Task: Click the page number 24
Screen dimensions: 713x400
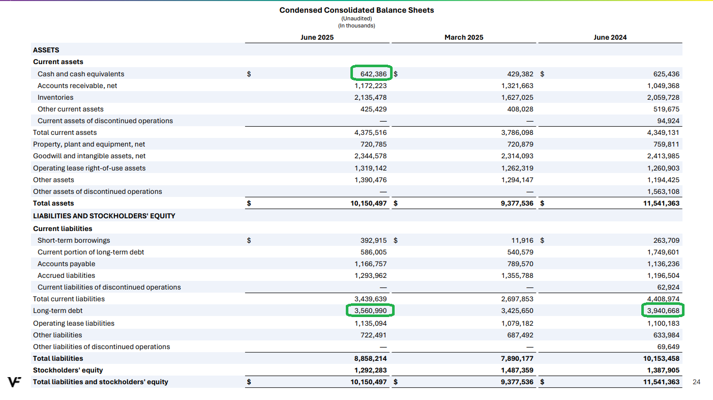Action: 697,382
